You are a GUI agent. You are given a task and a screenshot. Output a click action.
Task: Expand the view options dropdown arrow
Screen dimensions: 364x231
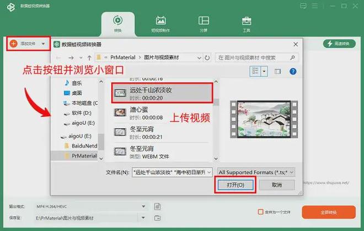pos(264,71)
